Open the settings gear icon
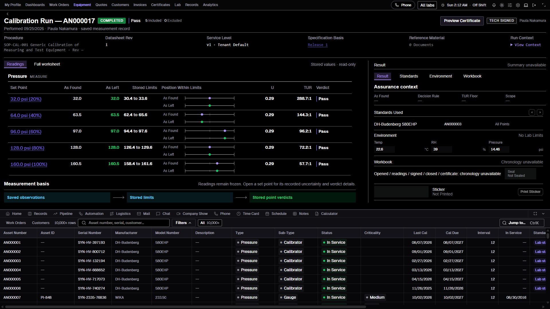The height and width of the screenshot is (309, 550). (518, 5)
